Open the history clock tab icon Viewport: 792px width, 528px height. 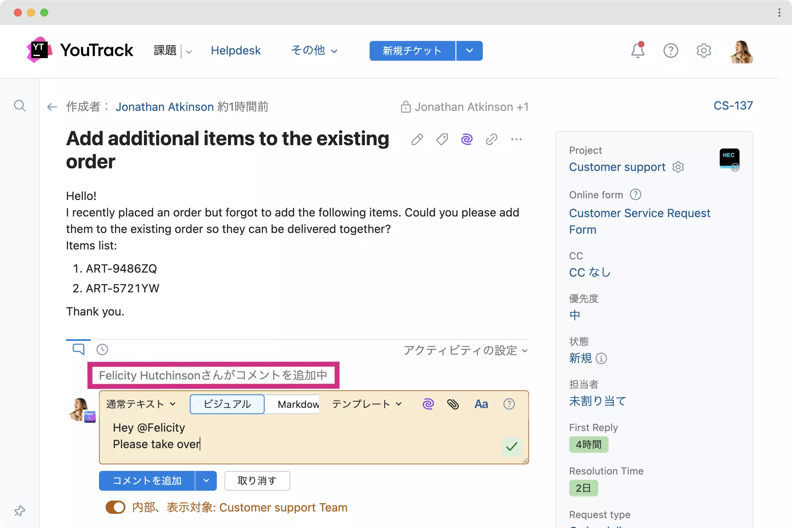tap(102, 349)
